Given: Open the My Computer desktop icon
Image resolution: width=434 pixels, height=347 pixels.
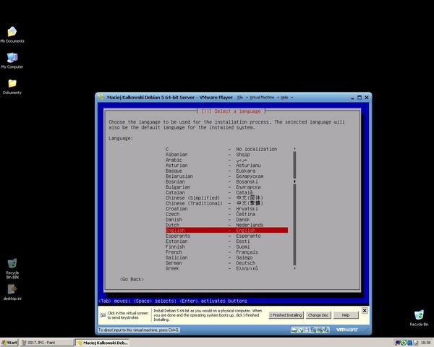Looking at the screenshot, I should (12, 60).
